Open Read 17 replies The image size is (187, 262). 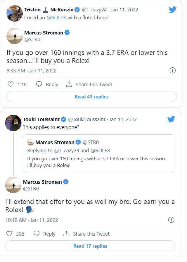[90, 246]
